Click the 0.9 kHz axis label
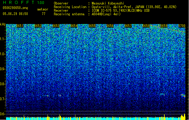Viewport: 189px width, 120px height. point(2,69)
